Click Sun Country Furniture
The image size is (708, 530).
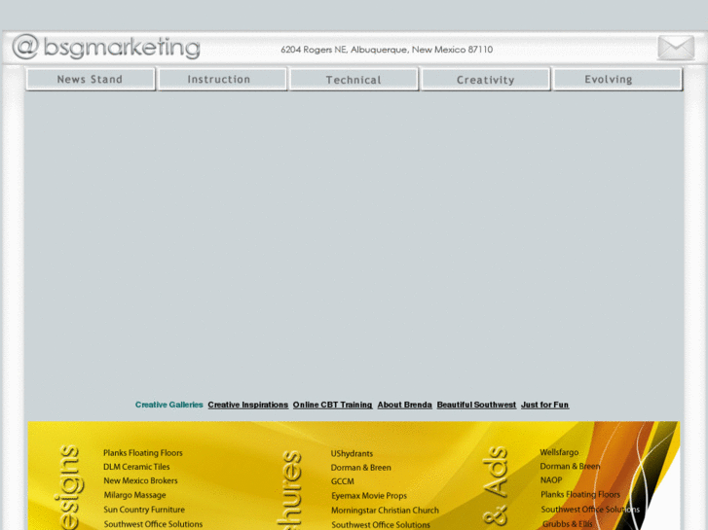click(x=144, y=510)
